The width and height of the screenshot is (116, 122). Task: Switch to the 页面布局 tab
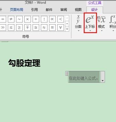pos(16,10)
